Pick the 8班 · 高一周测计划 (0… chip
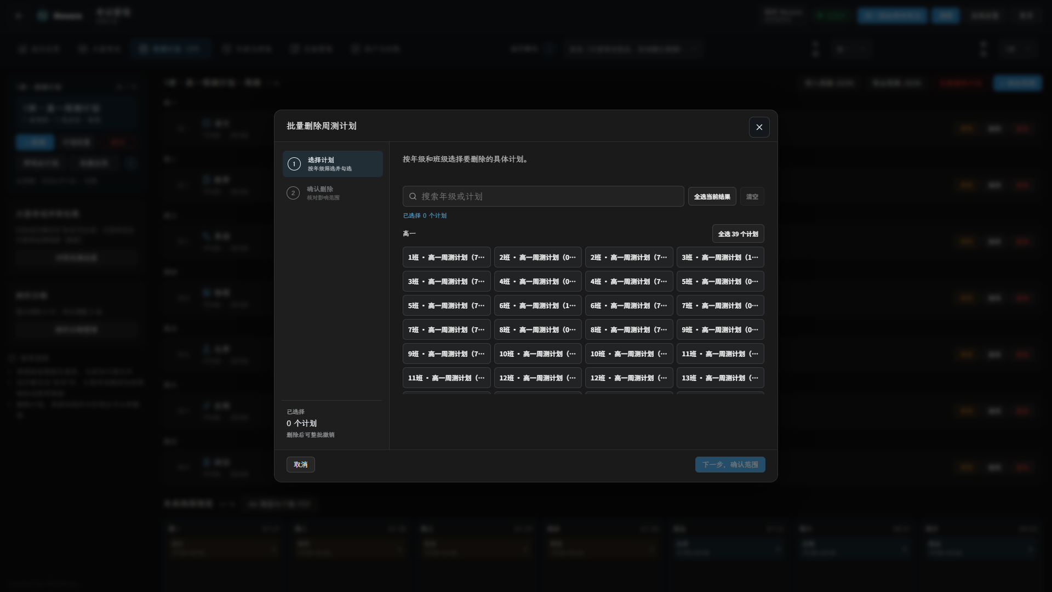Screen dimensions: 1052x592 click(538, 329)
